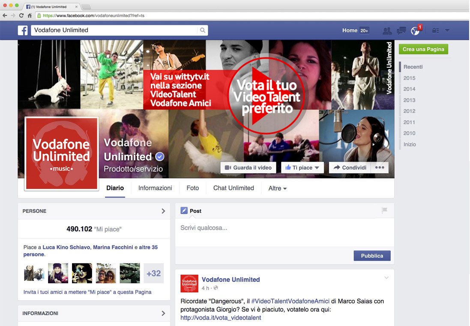
Task: Click the Condividi button
Action: [350, 167]
